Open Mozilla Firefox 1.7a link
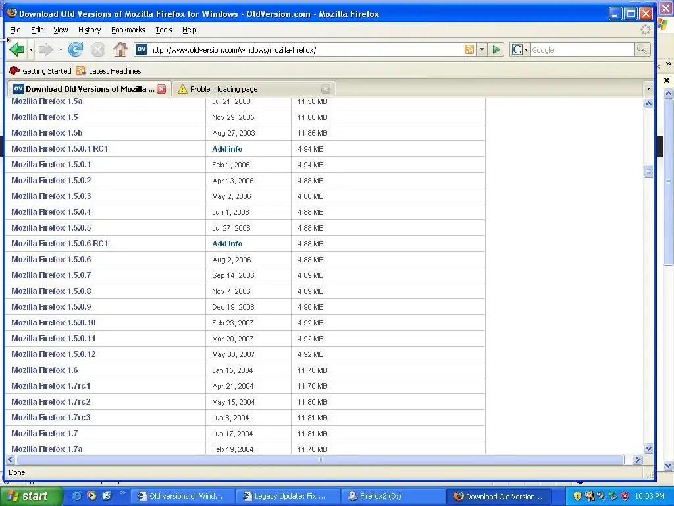This screenshot has width=674, height=506. (47, 449)
